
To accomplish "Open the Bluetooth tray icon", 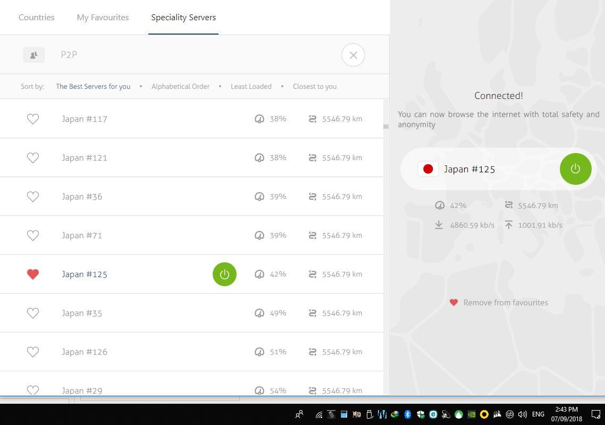I will [x=408, y=414].
